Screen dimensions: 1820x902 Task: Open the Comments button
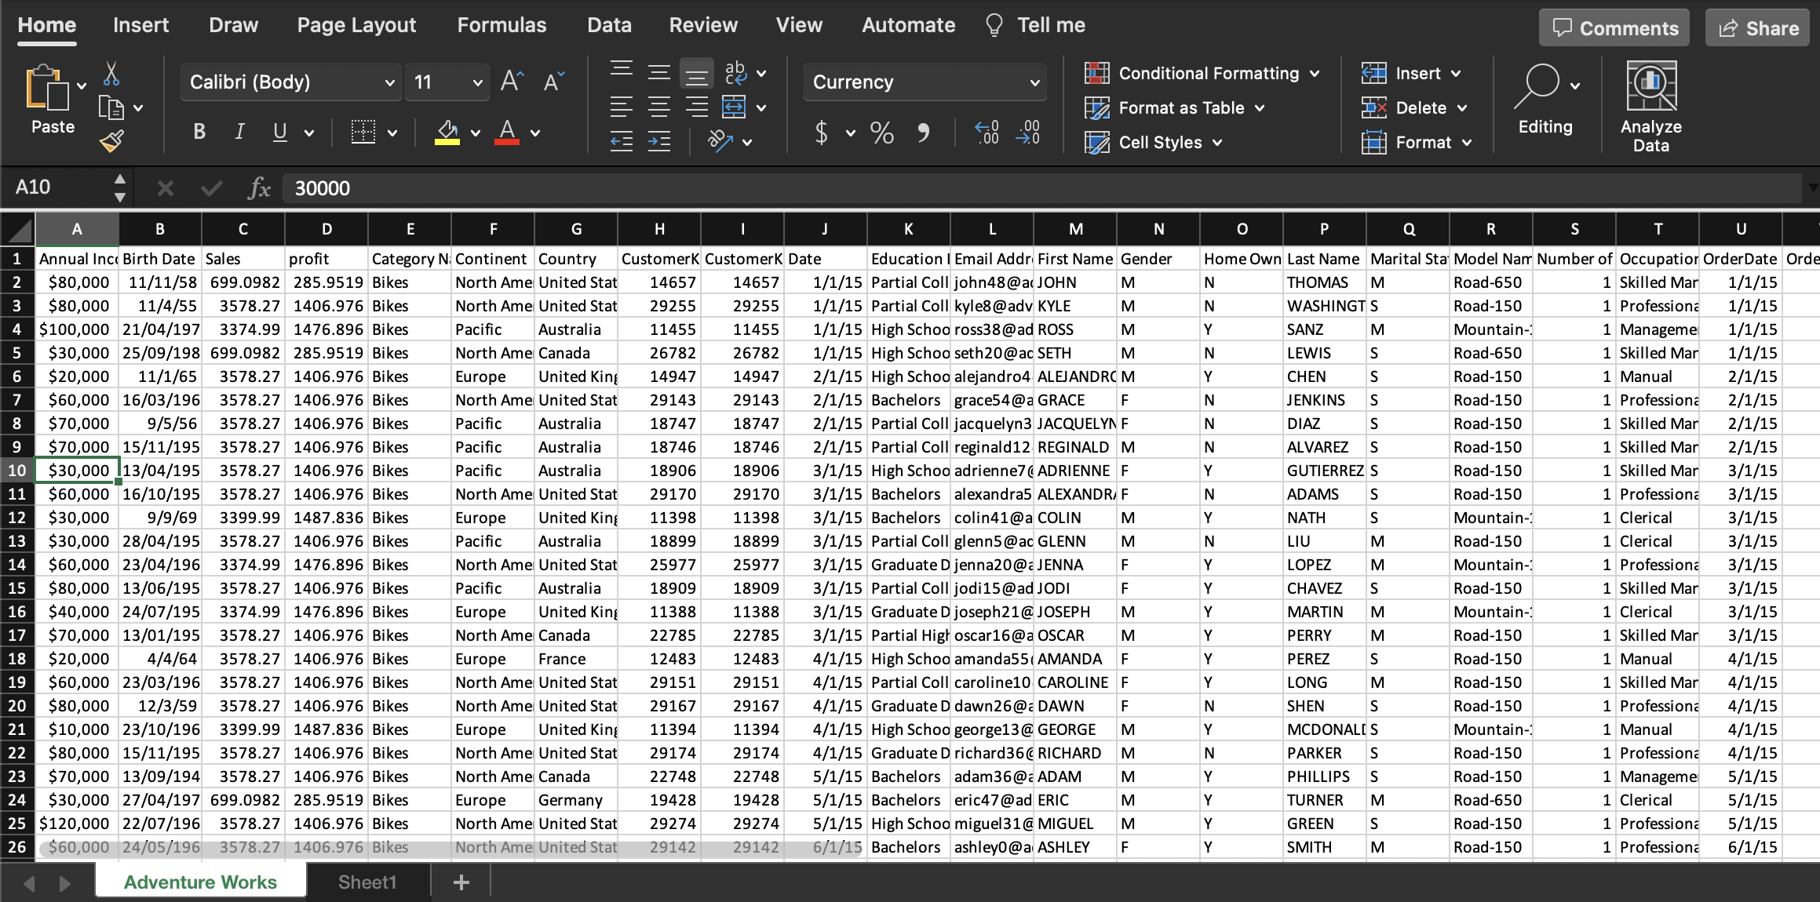1614,28
